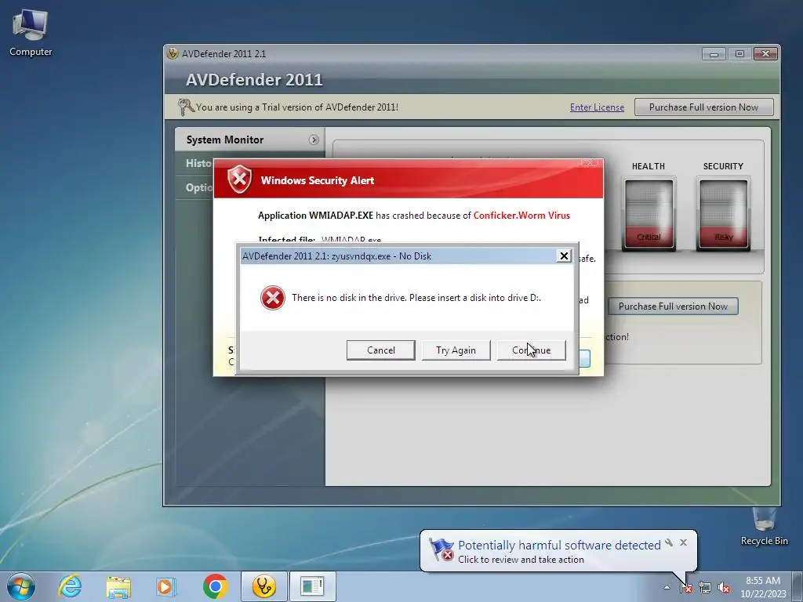Screen dimensions: 803x602
Task: Click the HEALTH Critical gauge
Action: click(x=649, y=214)
